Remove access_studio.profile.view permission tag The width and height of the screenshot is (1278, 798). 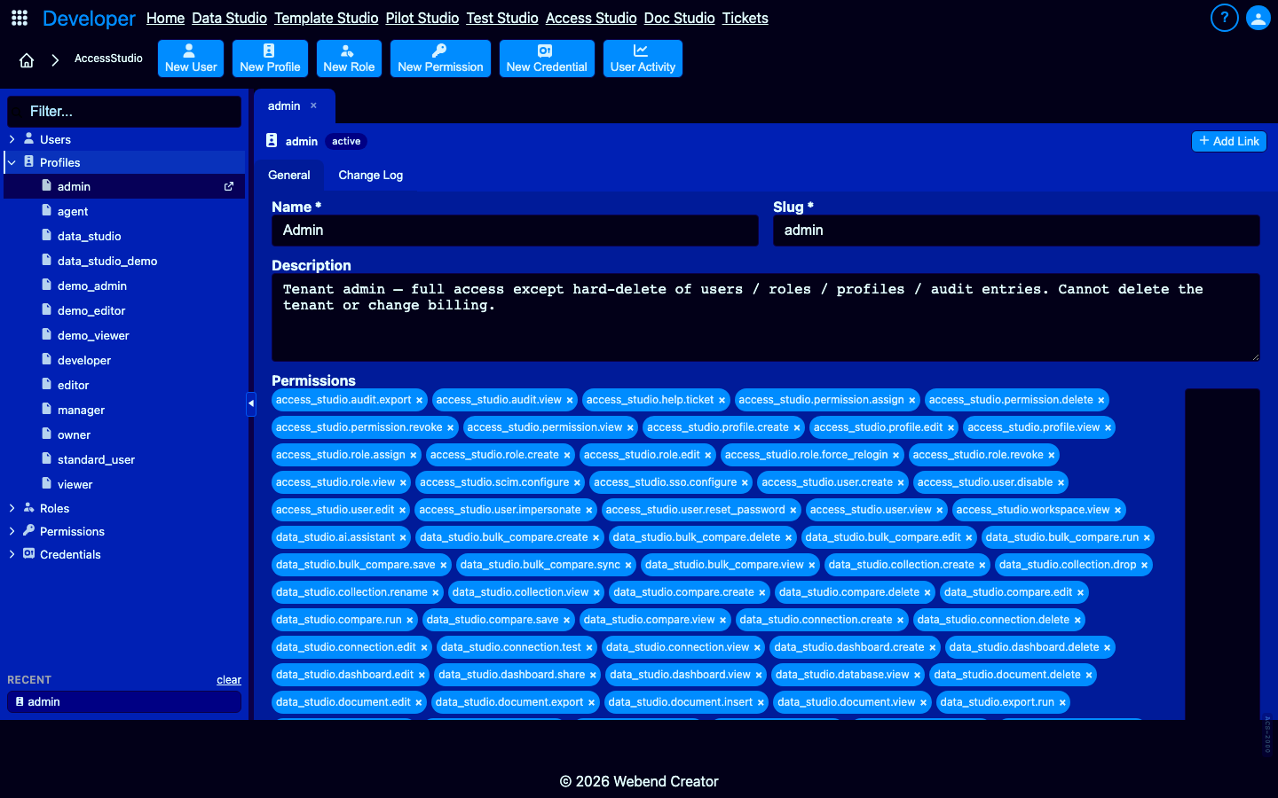[1108, 428]
